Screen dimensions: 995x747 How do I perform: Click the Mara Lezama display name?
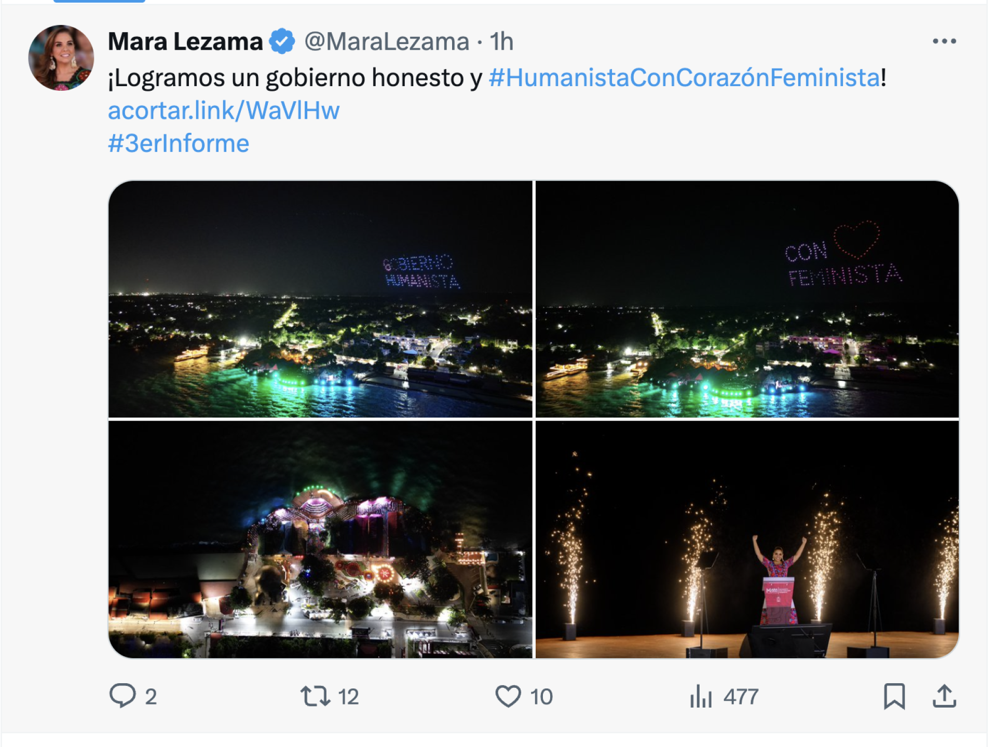point(185,41)
